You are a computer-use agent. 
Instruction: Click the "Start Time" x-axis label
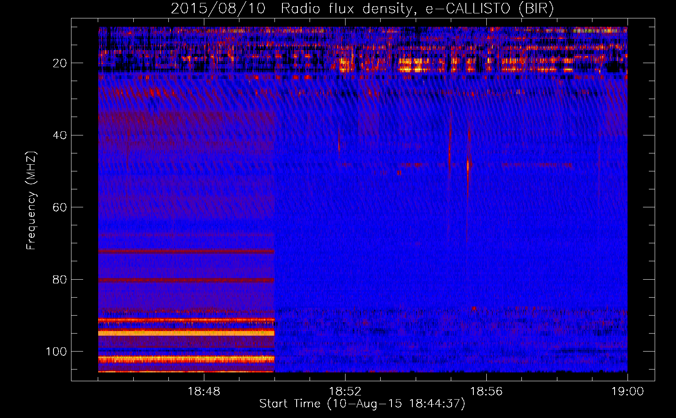click(362, 404)
